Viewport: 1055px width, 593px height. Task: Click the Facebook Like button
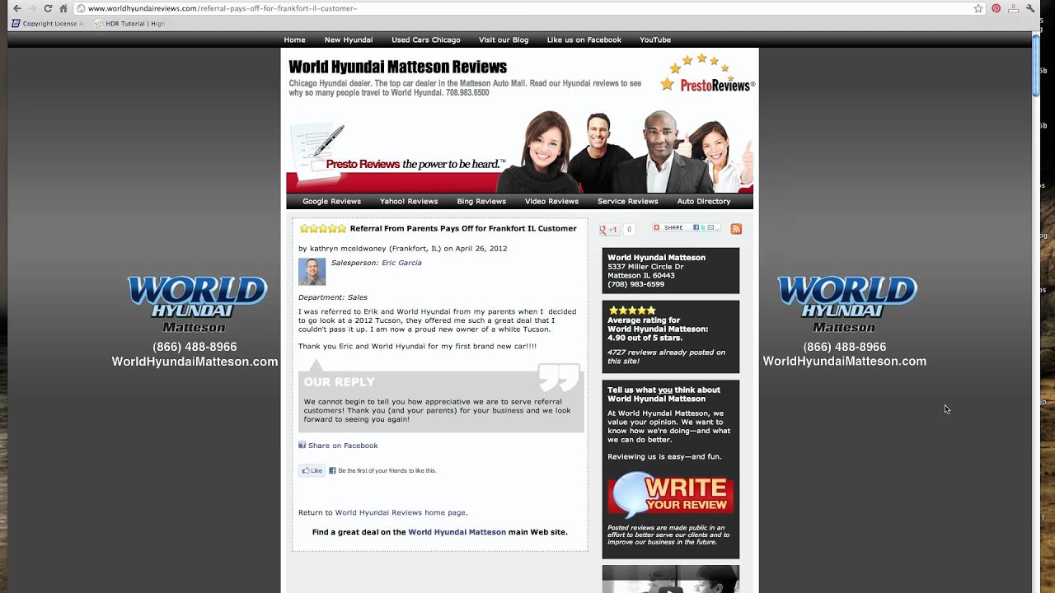[312, 470]
